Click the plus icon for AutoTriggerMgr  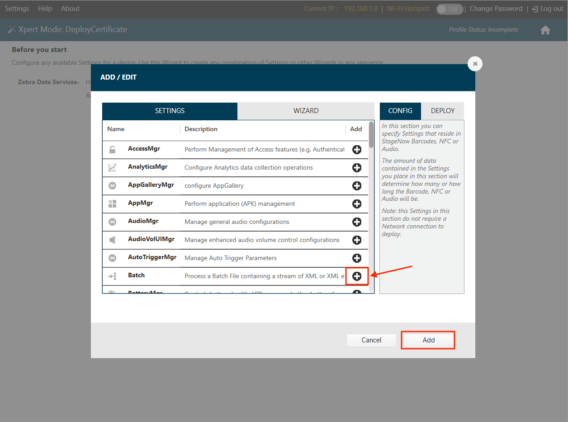(x=357, y=258)
